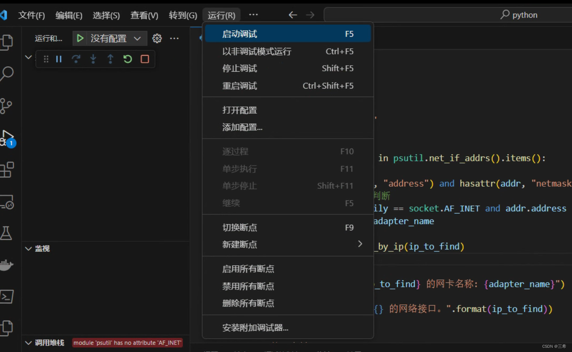Click the Step Over debug icon
572x352 pixels.
(76, 59)
